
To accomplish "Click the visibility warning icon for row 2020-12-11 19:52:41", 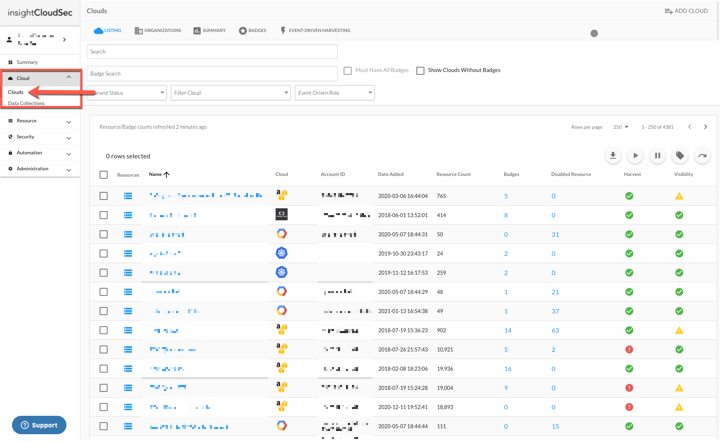I will [x=679, y=407].
